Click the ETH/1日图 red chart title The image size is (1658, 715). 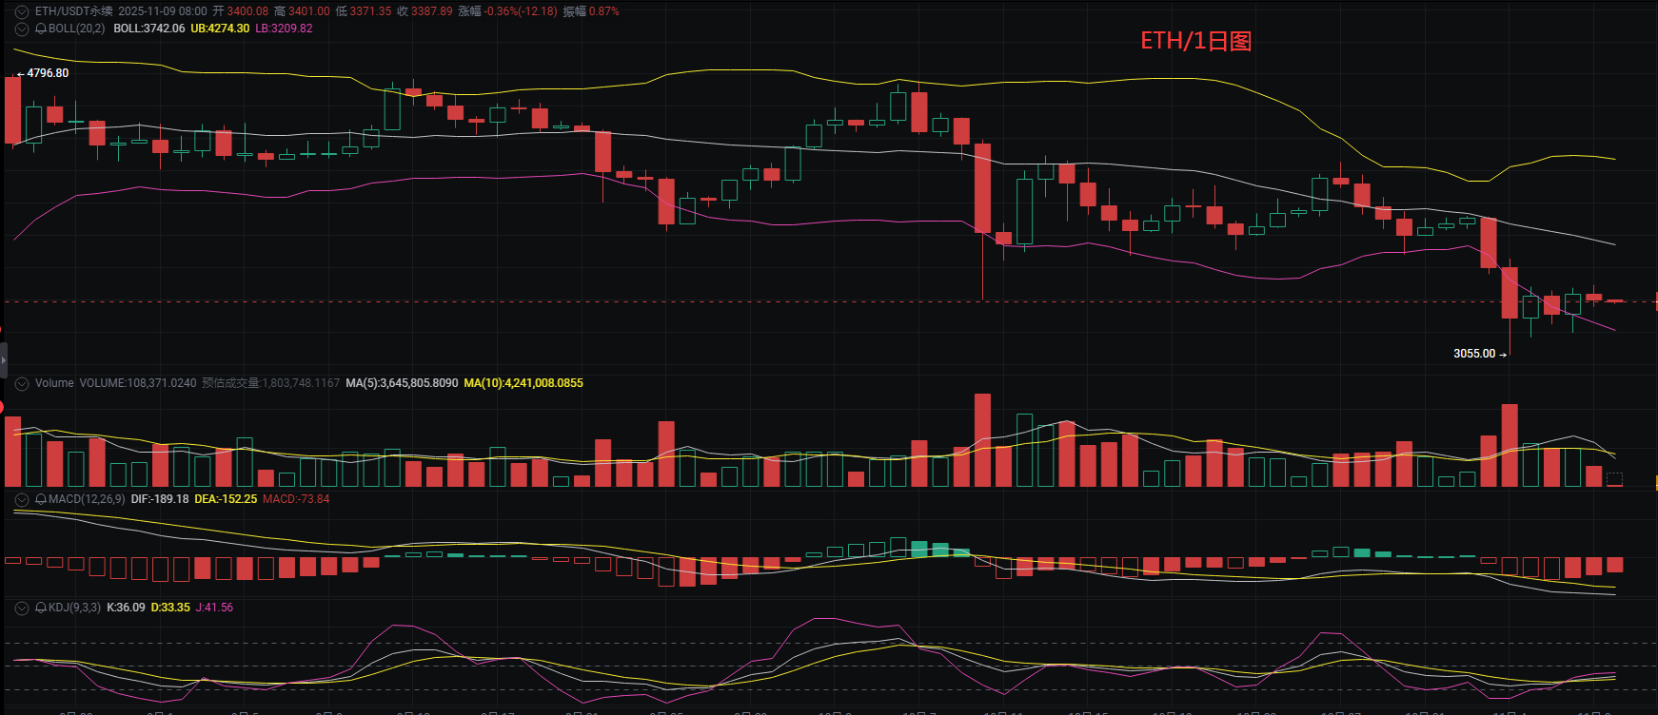(x=1195, y=41)
